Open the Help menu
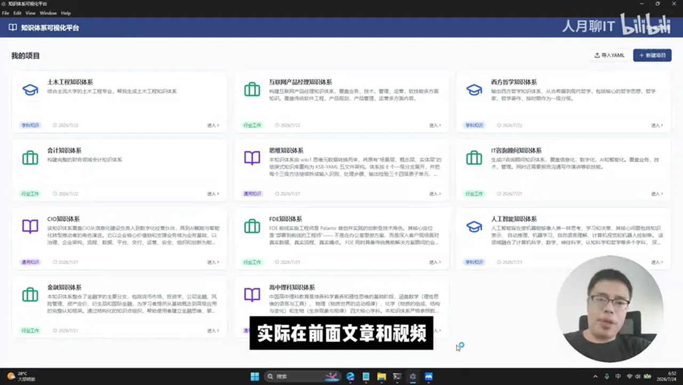 tap(66, 13)
